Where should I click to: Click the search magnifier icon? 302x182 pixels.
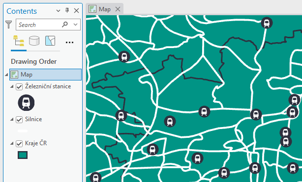[x=65, y=25]
